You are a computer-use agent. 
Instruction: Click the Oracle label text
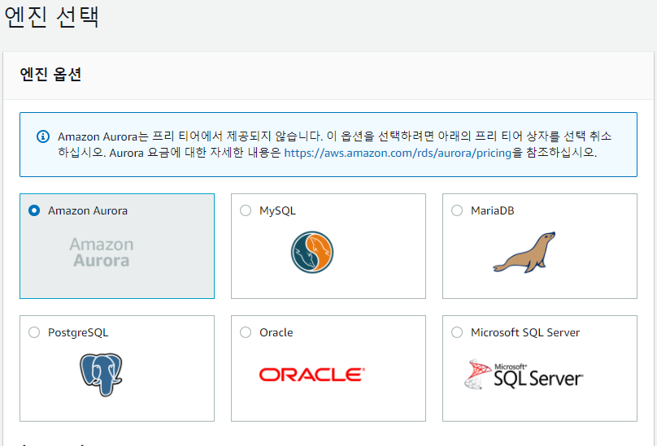[276, 332]
